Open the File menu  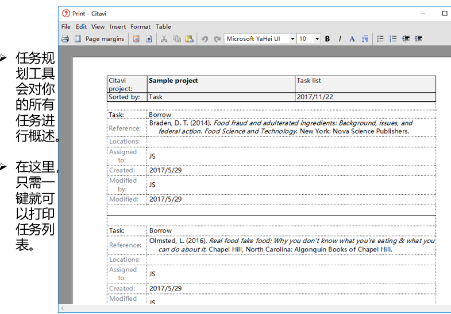click(66, 27)
